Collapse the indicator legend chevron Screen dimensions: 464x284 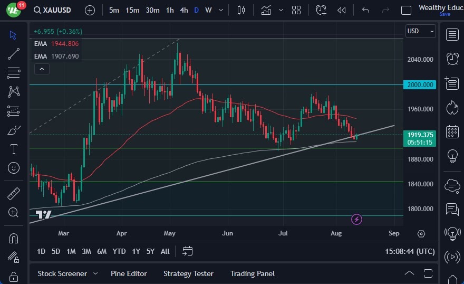point(41,69)
